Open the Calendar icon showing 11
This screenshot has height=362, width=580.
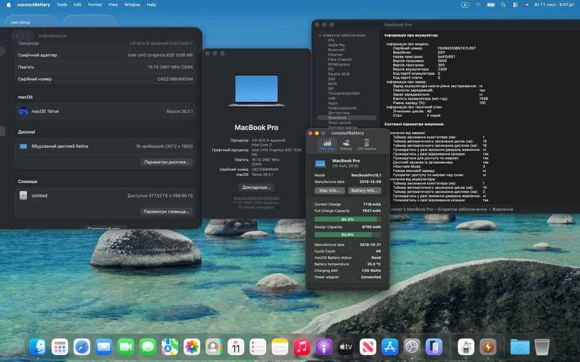tap(235, 347)
